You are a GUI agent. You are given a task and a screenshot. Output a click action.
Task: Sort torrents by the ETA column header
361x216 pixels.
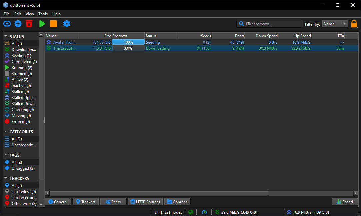pos(328,36)
